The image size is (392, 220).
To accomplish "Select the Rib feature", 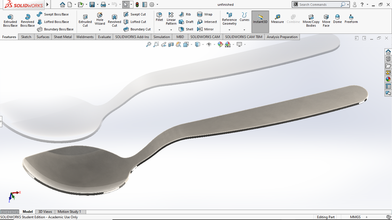I will (185, 14).
